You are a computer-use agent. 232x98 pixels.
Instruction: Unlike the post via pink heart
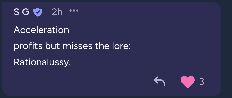[188, 82]
